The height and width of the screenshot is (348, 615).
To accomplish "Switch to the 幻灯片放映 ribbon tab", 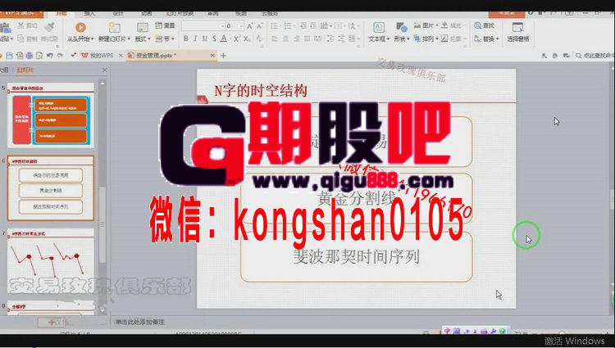I will pyautogui.click(x=180, y=13).
